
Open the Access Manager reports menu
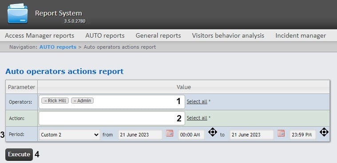[x=40, y=35]
